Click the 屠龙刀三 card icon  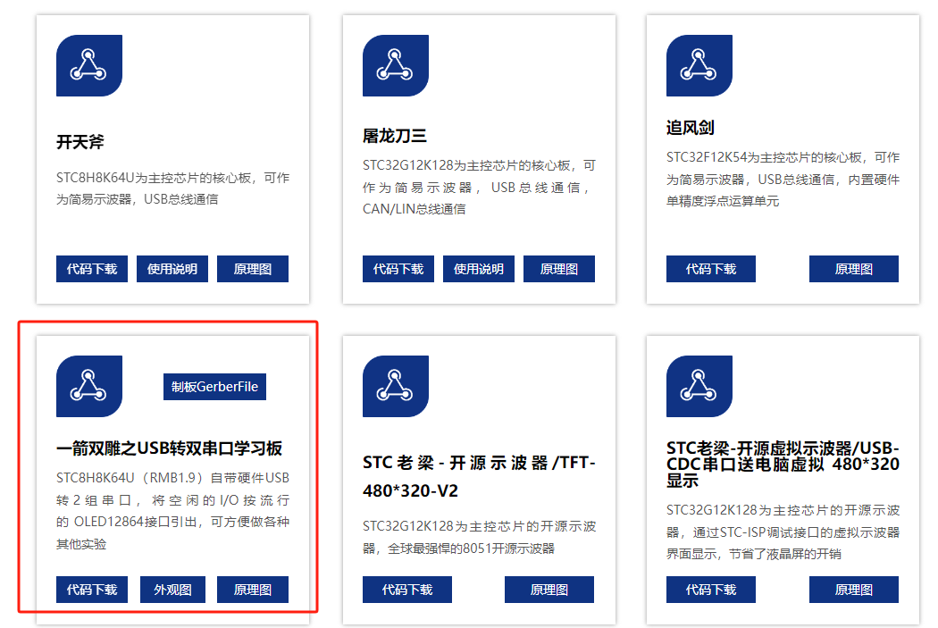pos(396,65)
